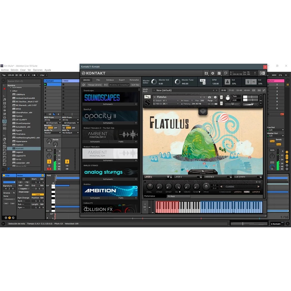Open Instruments category in Ableton browser sidebar
This screenshot has height=291, width=291.
click(x=5, y=107)
